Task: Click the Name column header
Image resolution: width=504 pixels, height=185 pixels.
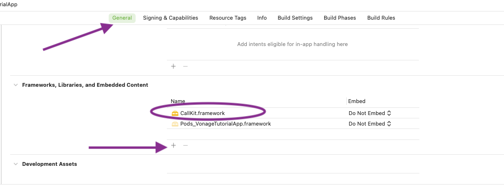Action: click(x=178, y=101)
